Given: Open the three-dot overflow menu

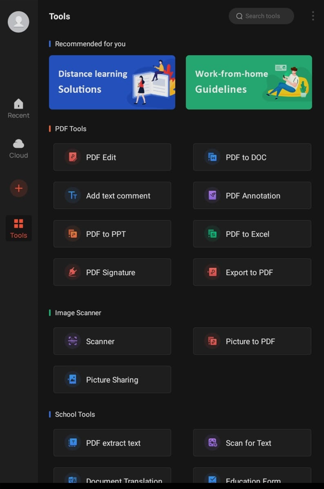Looking at the screenshot, I should 313,16.
